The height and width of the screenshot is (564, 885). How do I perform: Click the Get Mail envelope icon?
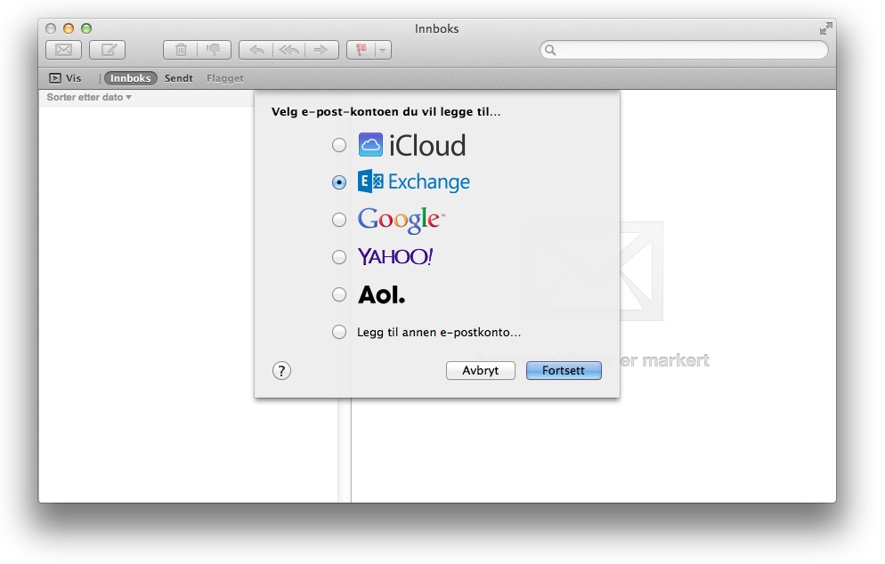point(63,51)
